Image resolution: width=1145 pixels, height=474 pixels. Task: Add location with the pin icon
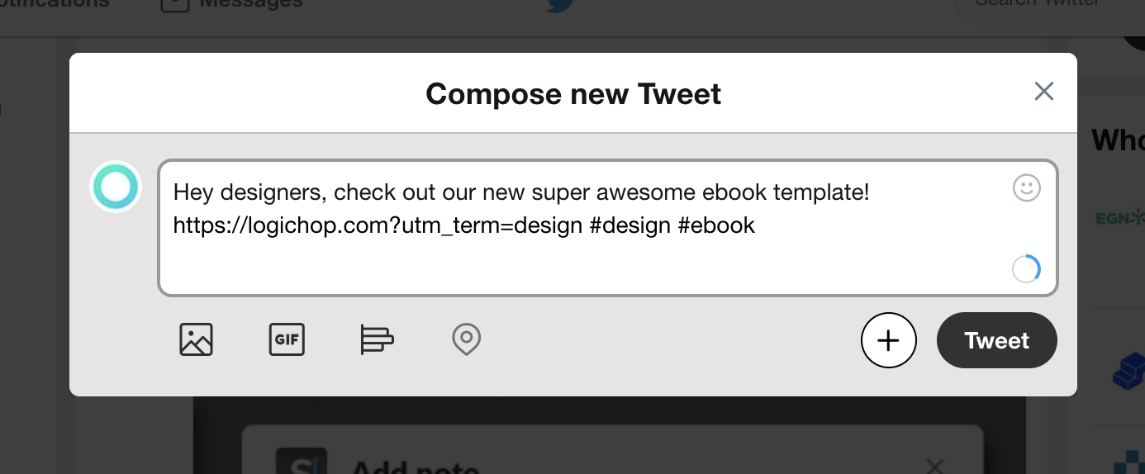pos(467,339)
